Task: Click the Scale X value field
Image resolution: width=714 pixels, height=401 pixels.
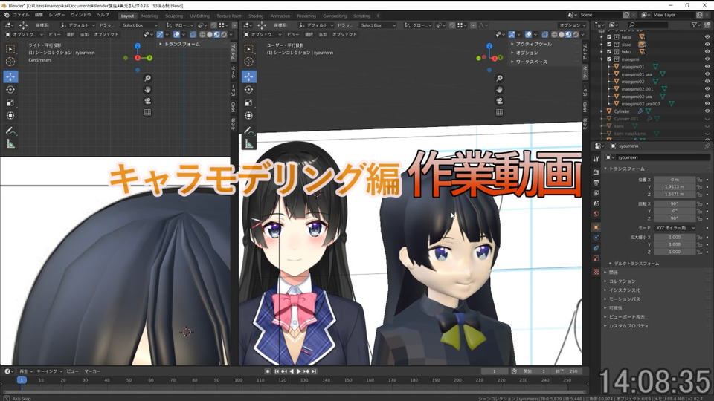Action: click(675, 238)
